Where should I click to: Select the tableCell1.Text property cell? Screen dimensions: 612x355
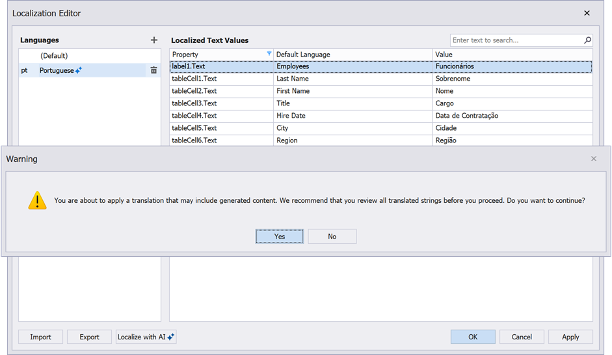pyautogui.click(x=222, y=79)
